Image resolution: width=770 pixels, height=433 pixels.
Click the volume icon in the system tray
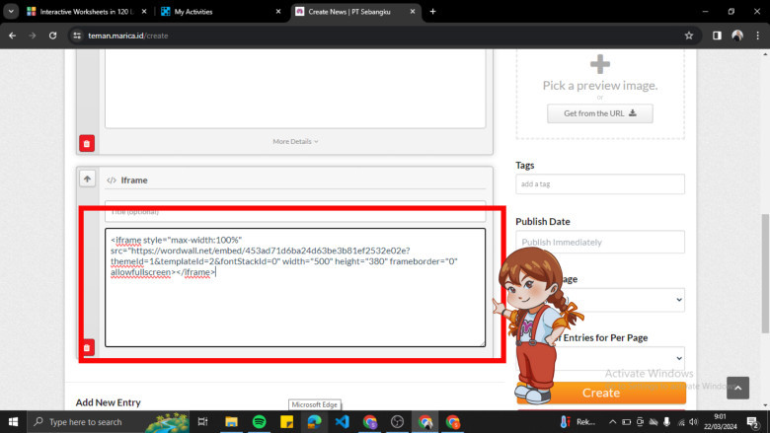tap(693, 422)
